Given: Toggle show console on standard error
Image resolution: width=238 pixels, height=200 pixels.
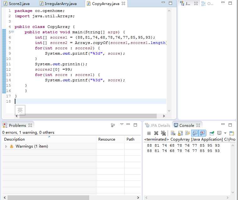Looking at the screenshot, I should tap(202, 133).
